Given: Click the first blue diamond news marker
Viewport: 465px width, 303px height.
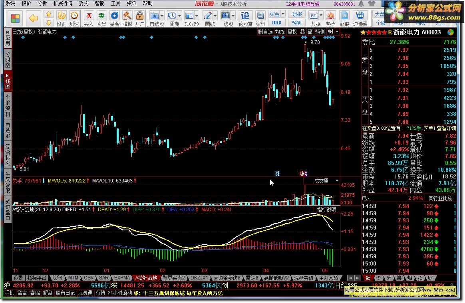Looking at the screenshot, I should point(23,38).
